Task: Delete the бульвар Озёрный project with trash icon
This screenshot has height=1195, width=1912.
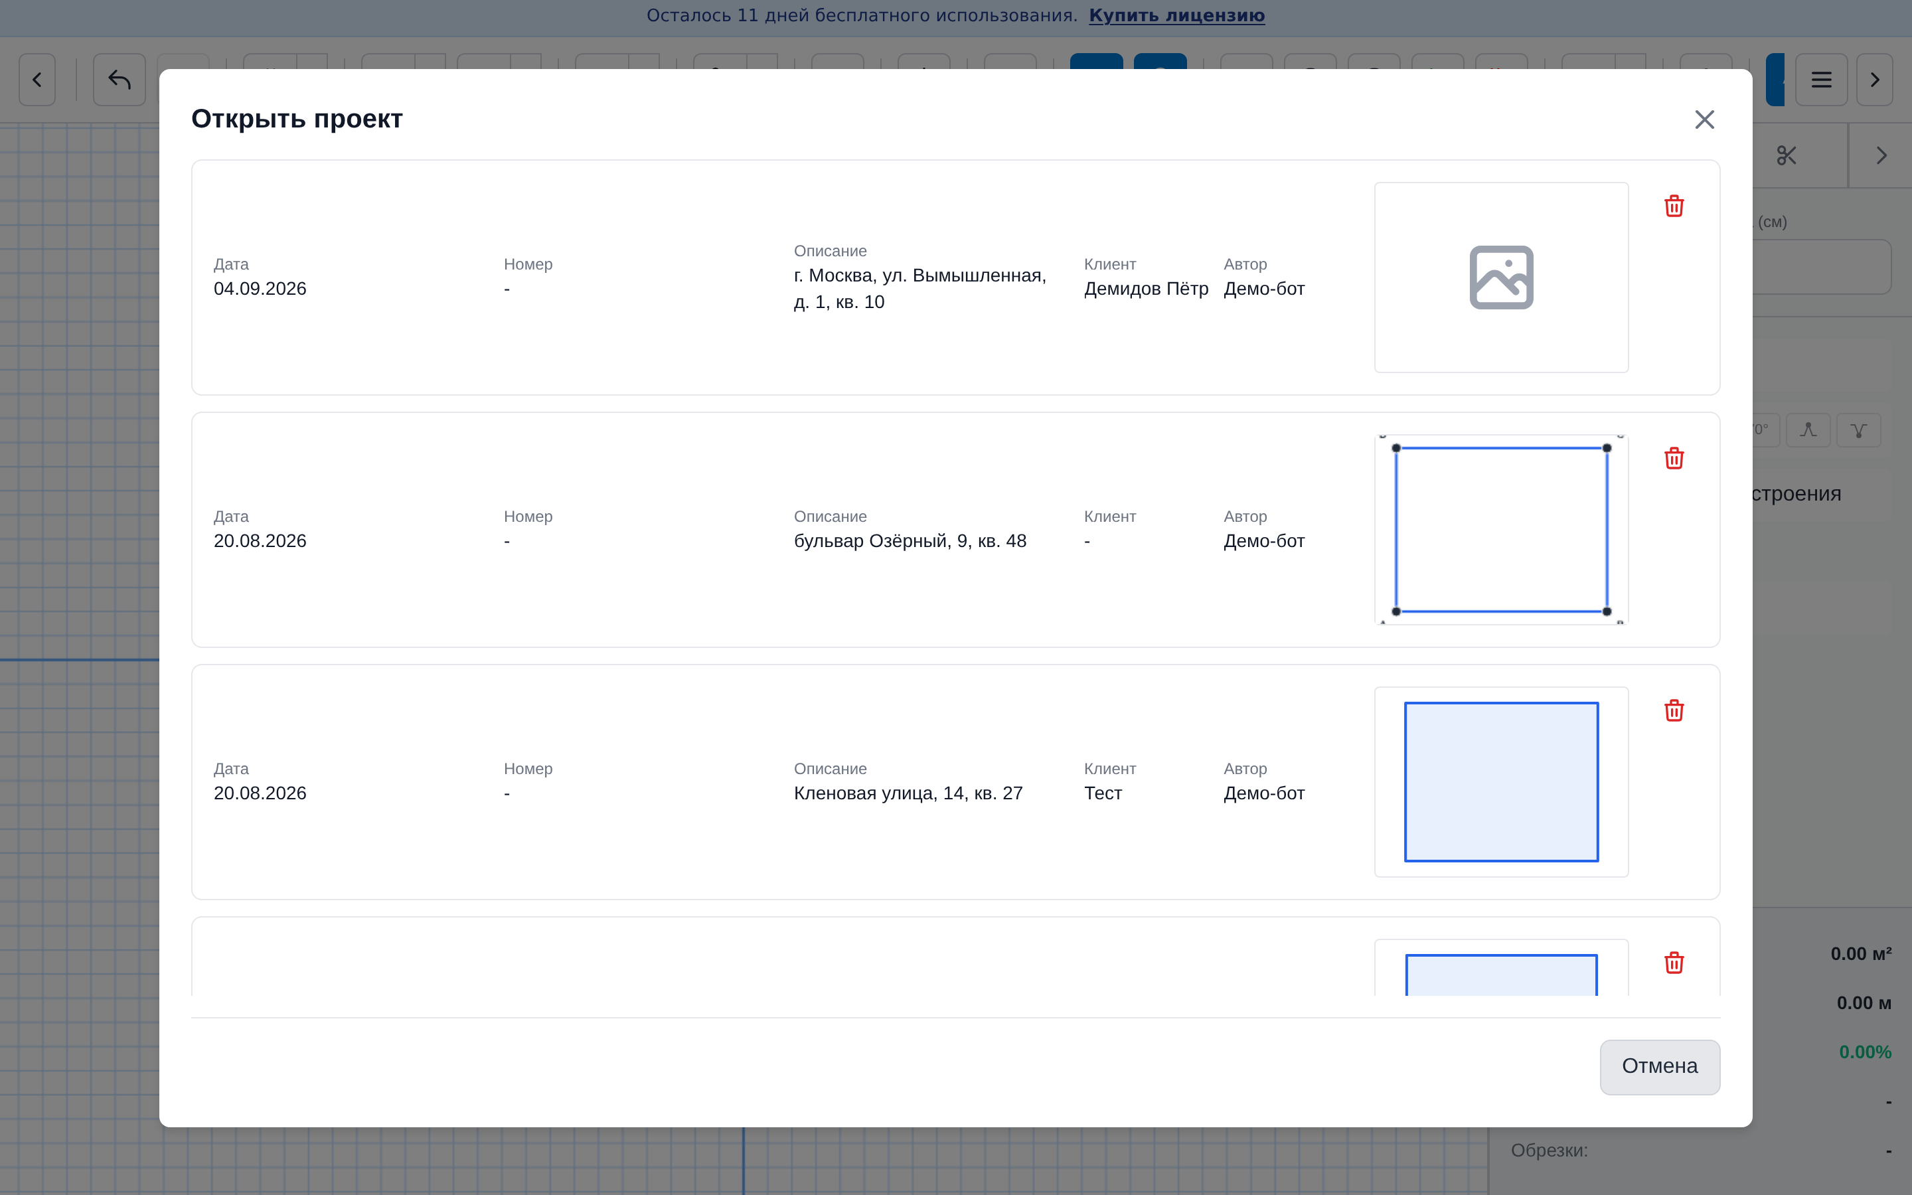Action: pyautogui.click(x=1674, y=458)
